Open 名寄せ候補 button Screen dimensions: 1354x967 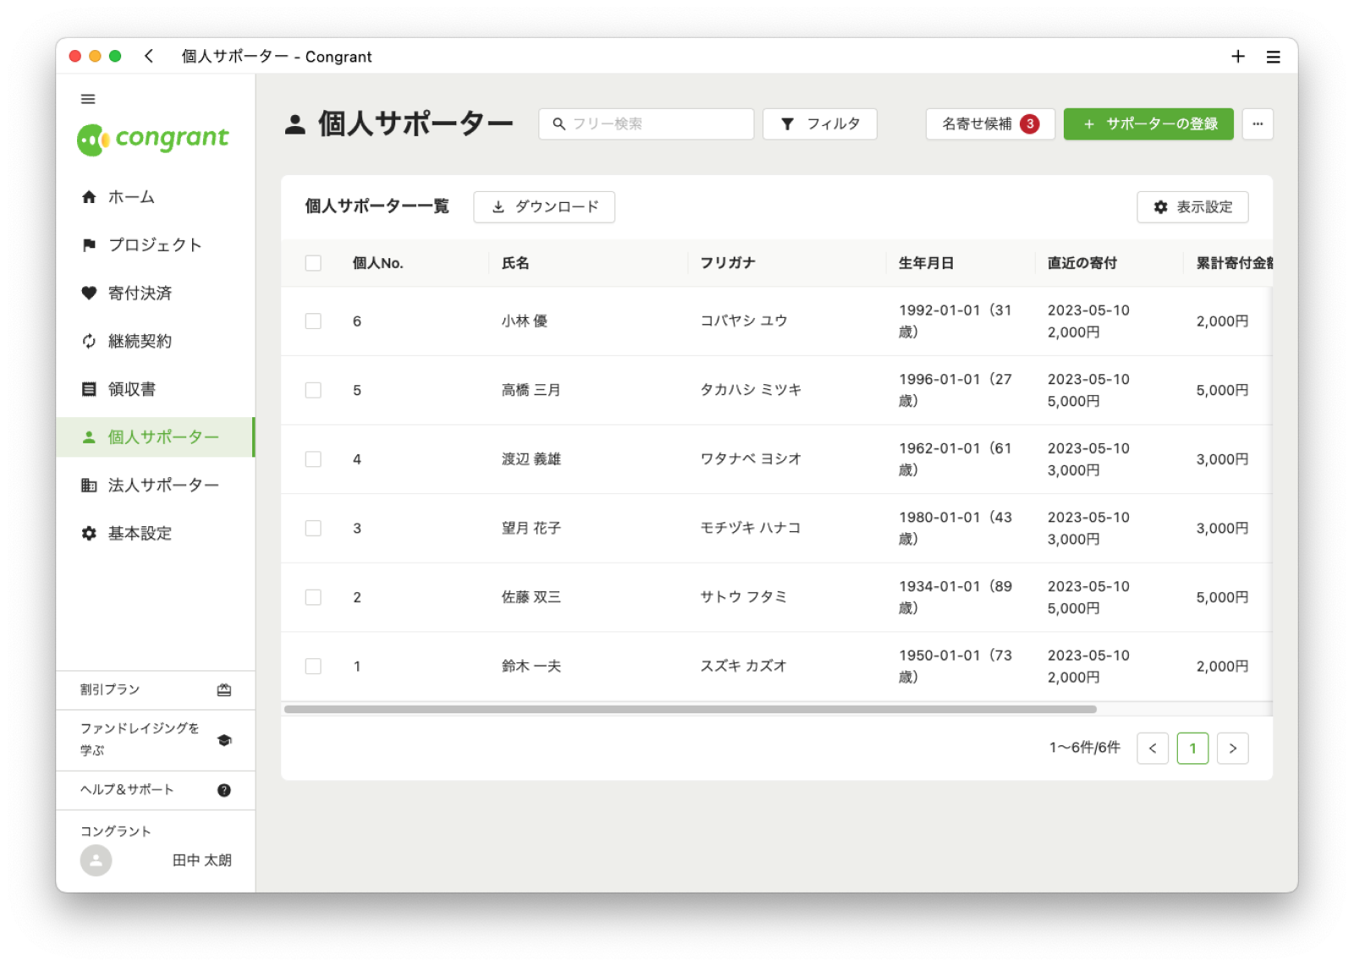coord(989,124)
